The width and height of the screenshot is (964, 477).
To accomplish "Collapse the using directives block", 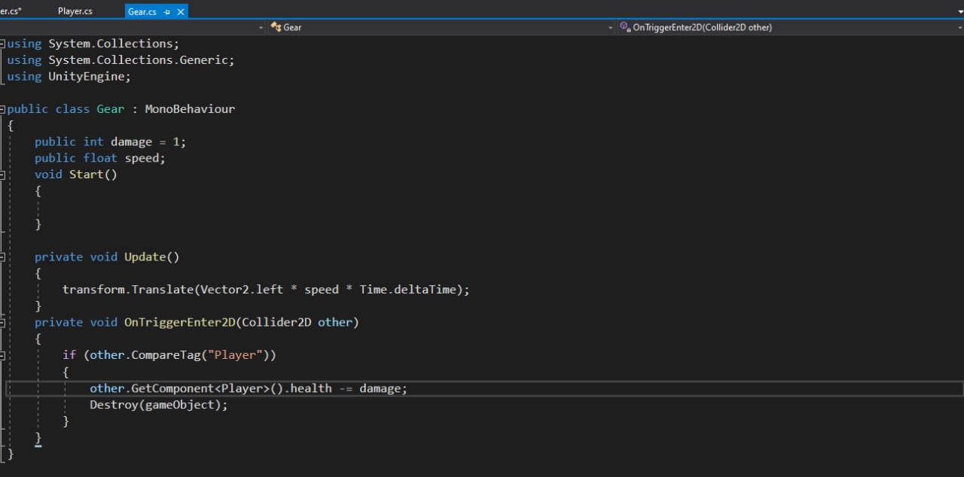I will tap(3, 44).
